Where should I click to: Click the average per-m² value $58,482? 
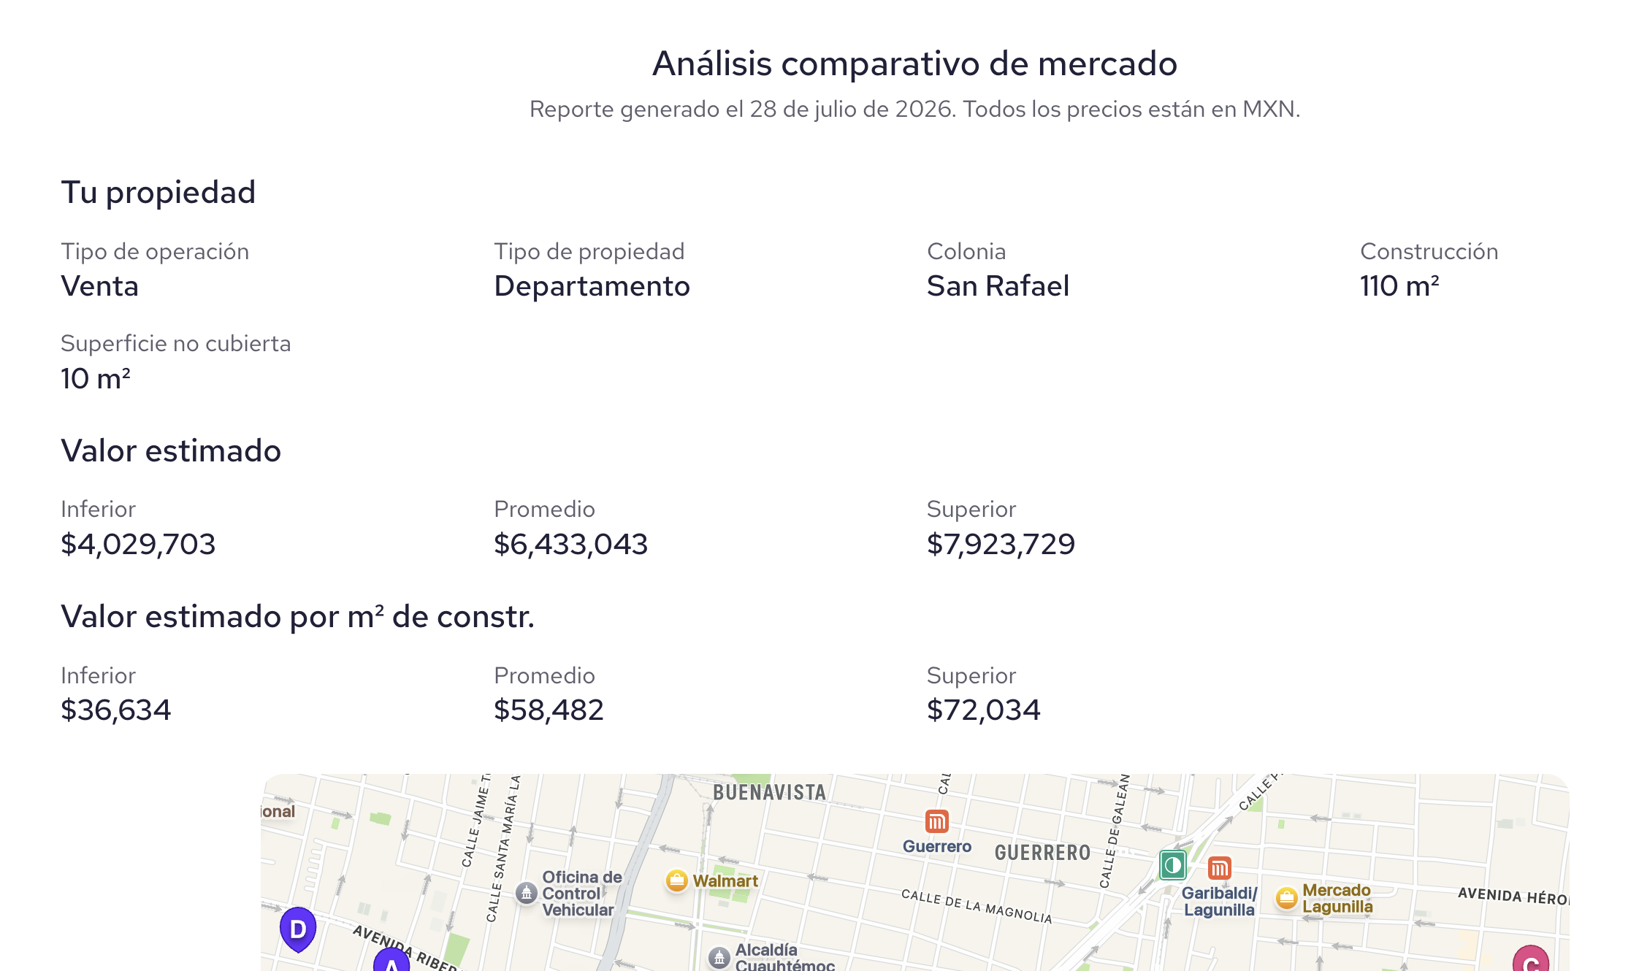point(549,710)
